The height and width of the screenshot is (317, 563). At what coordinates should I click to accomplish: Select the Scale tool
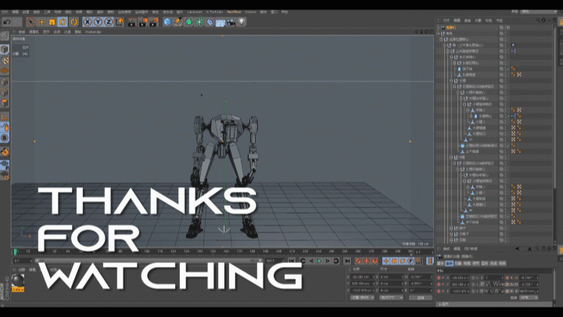(x=52, y=22)
